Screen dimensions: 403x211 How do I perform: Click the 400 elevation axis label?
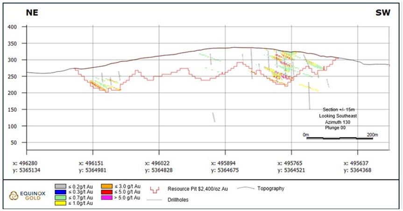point(13,27)
